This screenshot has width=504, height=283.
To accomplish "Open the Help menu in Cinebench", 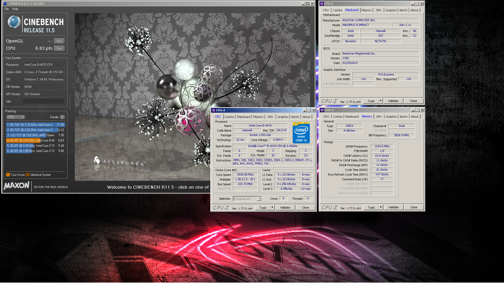I will tap(15, 9).
